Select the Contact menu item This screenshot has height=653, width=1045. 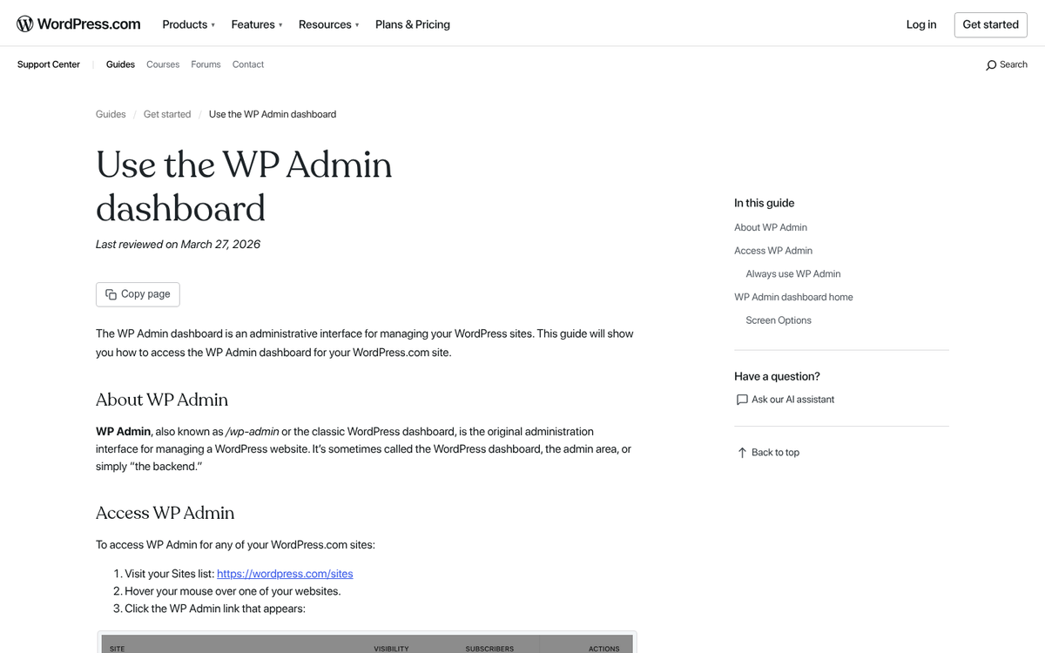248,64
